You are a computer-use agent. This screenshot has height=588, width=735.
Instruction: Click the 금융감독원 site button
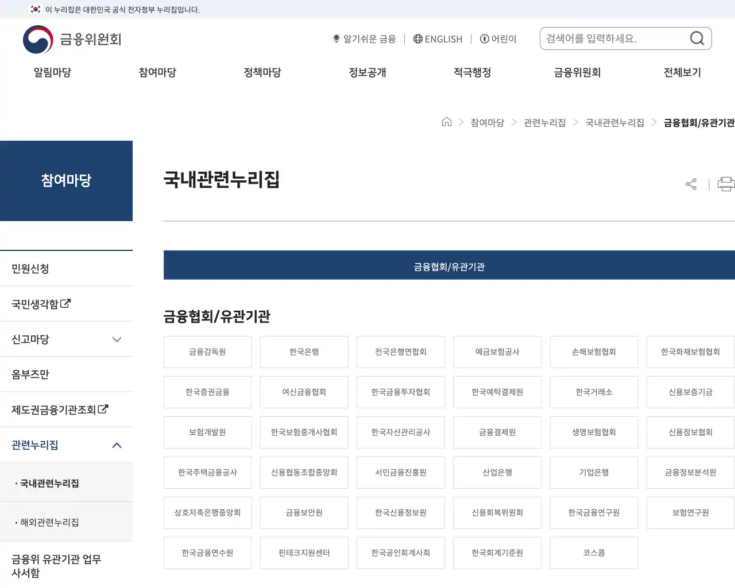tap(207, 352)
